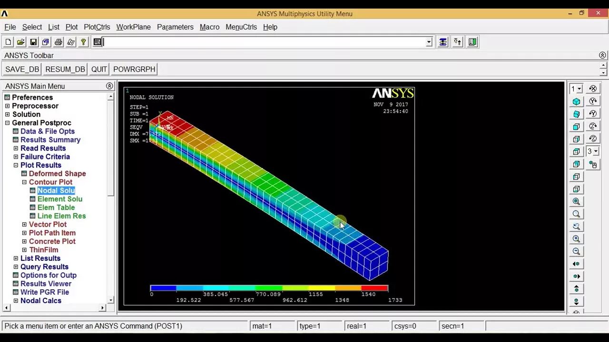609x342 pixels.
Task: Open Results Summary item
Action: coord(50,140)
